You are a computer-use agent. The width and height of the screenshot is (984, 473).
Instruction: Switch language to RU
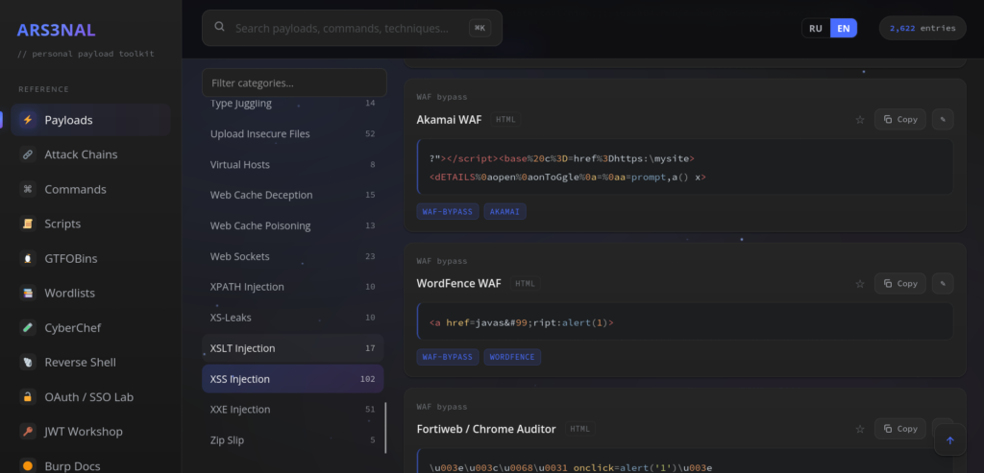tap(816, 28)
